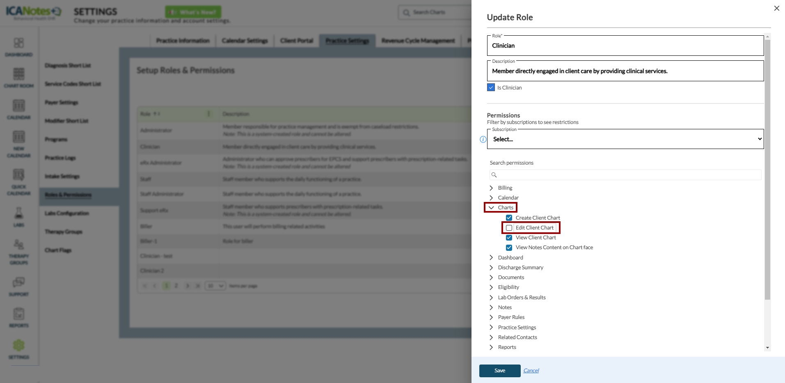Collapse the Charts permission group
Viewport: 785px width, 383px height.
coord(491,208)
